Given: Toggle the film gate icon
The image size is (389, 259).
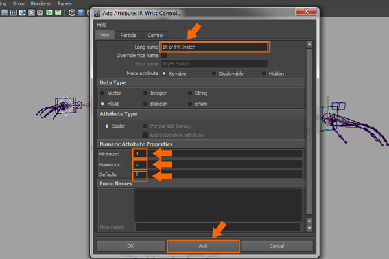Looking at the screenshot, I should tap(14, 12).
